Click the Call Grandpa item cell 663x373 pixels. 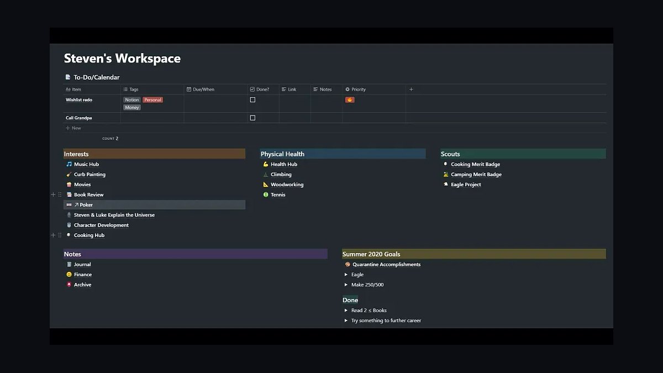pyautogui.click(x=92, y=118)
